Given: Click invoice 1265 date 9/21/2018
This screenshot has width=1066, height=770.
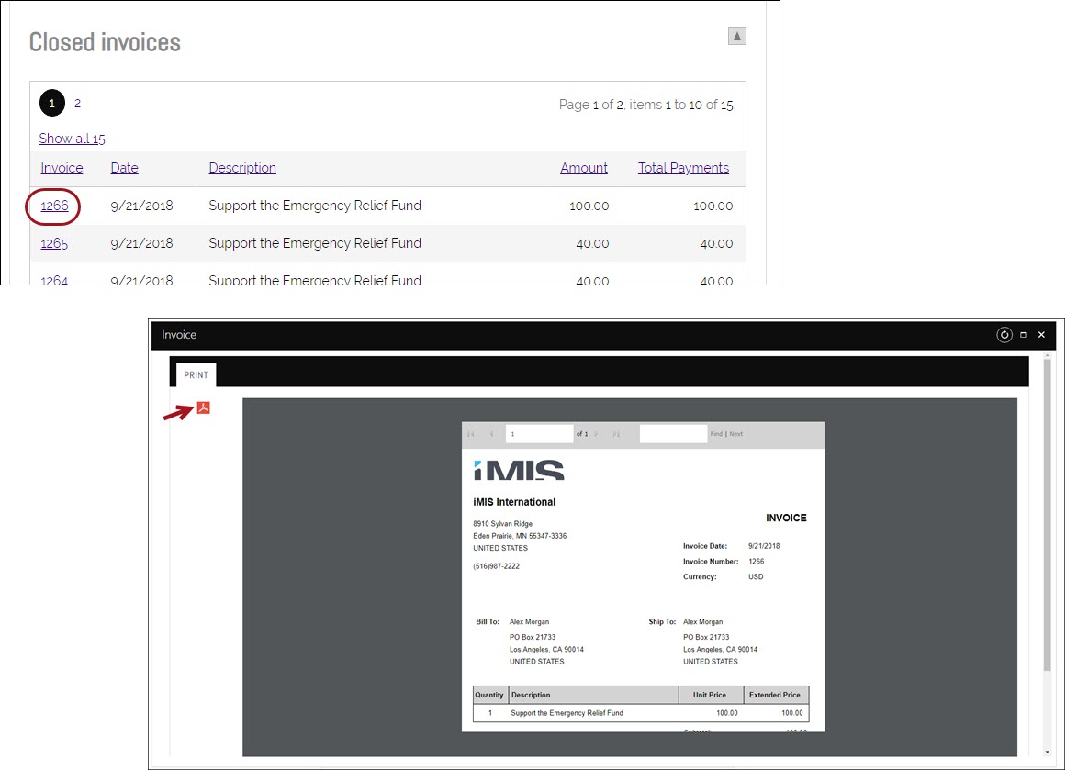Looking at the screenshot, I should coord(141,243).
